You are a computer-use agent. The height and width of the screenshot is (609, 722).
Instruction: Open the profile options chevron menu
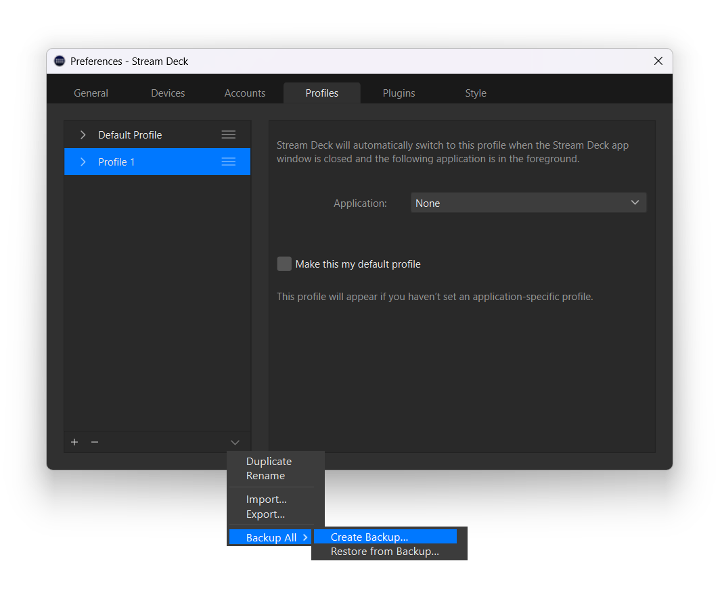pyautogui.click(x=235, y=443)
